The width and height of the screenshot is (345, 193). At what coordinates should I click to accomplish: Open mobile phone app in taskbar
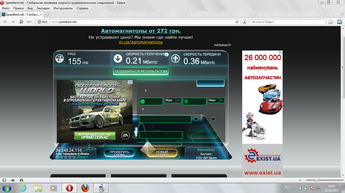pyautogui.click(x=101, y=188)
